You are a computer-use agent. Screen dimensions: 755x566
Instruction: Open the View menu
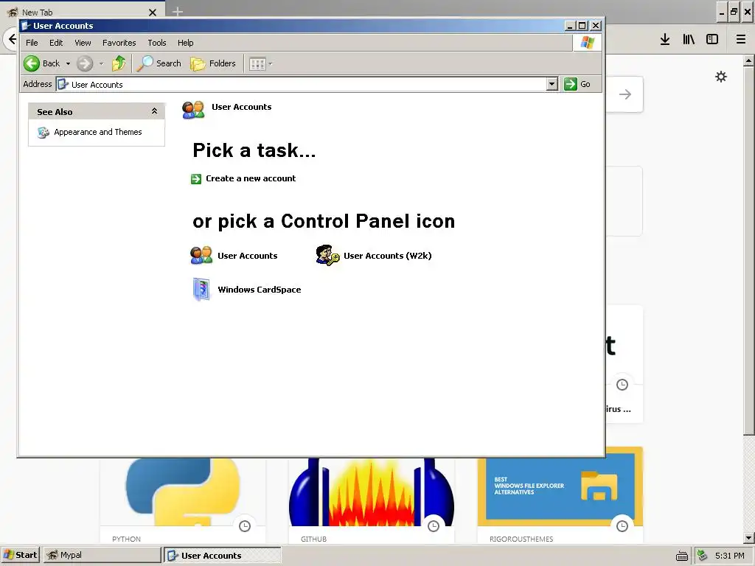tap(83, 43)
